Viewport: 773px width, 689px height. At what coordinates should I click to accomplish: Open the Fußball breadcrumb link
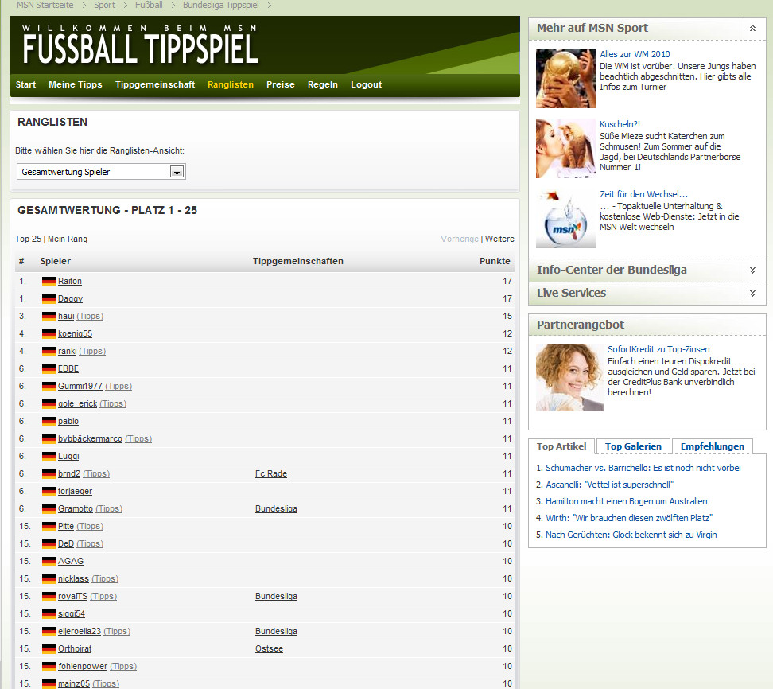pyautogui.click(x=149, y=5)
